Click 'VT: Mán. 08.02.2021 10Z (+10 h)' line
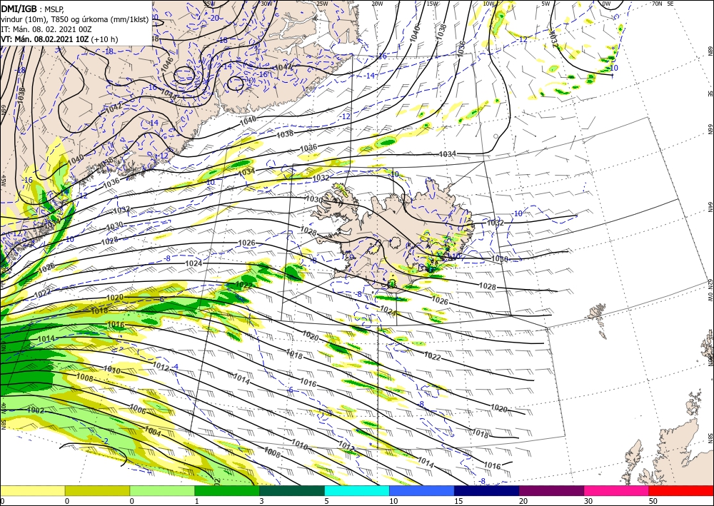714x506 pixels. coord(59,39)
